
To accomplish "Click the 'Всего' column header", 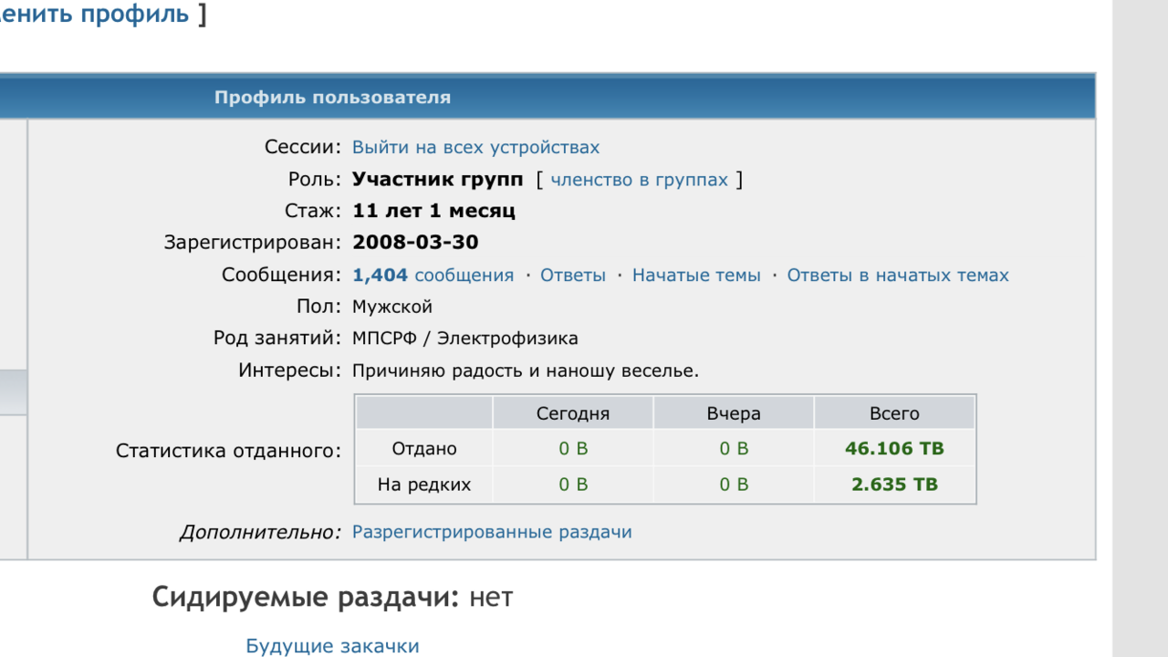I will (x=894, y=413).
